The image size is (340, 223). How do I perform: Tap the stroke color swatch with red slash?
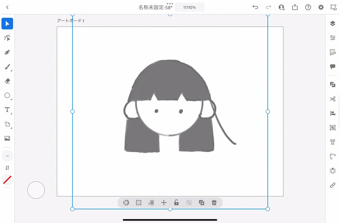click(x=7, y=180)
